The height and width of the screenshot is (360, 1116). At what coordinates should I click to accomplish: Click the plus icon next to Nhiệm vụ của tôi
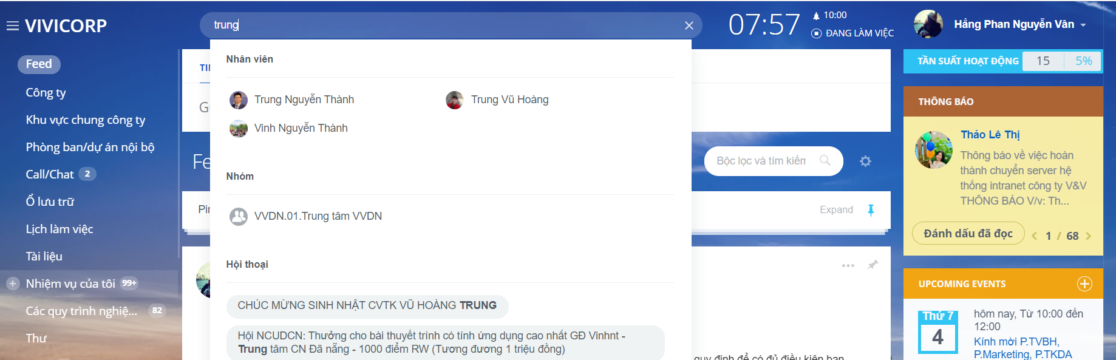click(13, 284)
